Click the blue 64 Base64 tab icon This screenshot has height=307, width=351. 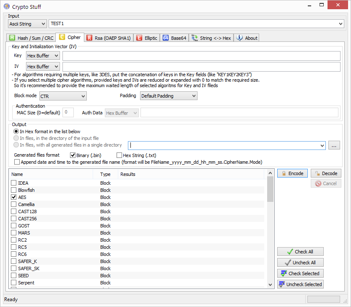coord(166,38)
